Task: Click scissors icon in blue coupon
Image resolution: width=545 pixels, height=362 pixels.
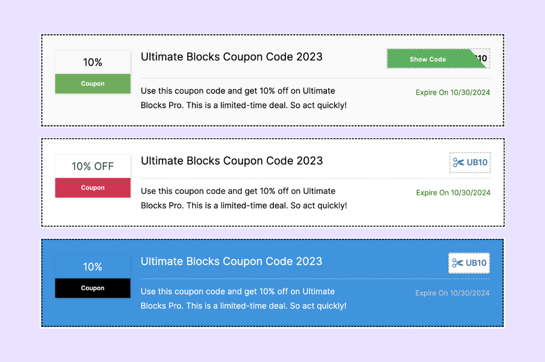Action: pyautogui.click(x=458, y=263)
